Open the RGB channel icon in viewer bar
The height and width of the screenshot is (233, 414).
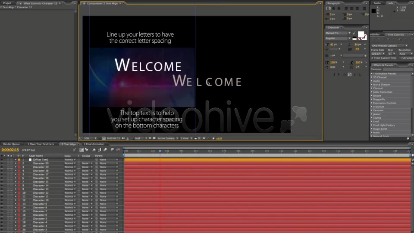coord(132,139)
